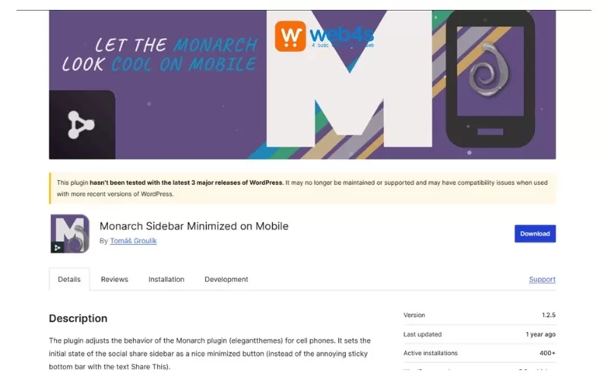The height and width of the screenshot is (380, 608).
Task: Open the Details tab
Action: coord(69,279)
